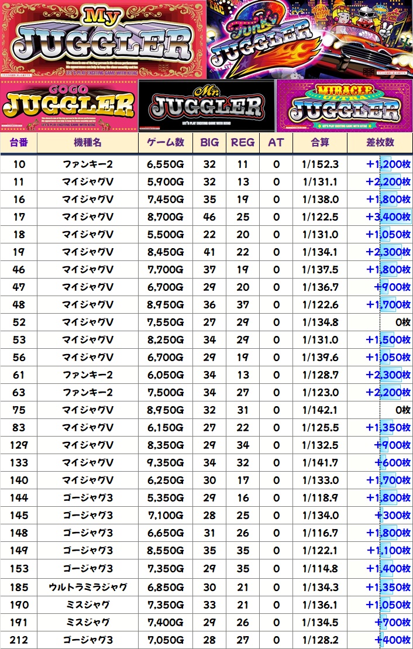Click +300枚 difference value
The width and height of the screenshot is (413, 649).
[393, 516]
